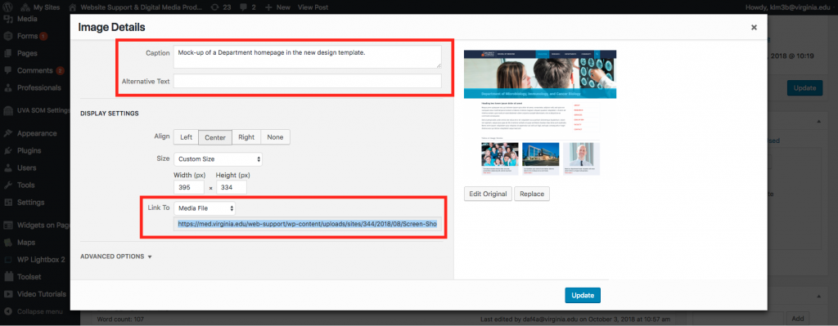This screenshot has width=838, height=326.
Task: Click the blue Update button in the dialog footer
Action: click(583, 295)
